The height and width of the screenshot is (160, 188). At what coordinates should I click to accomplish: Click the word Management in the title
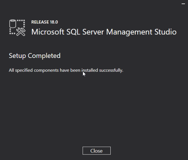pos(129,32)
